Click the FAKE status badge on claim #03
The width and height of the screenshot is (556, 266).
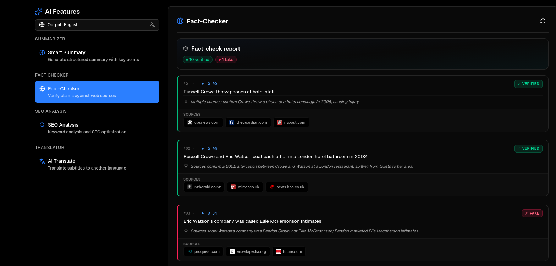(532, 213)
